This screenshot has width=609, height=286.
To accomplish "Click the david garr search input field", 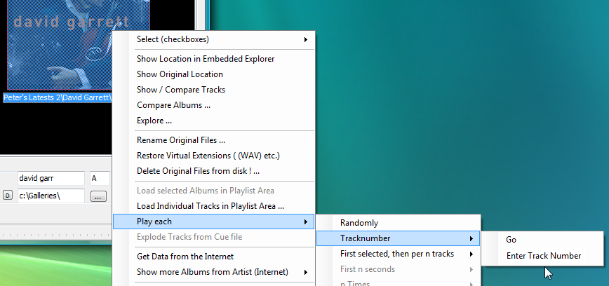I will [x=51, y=179].
